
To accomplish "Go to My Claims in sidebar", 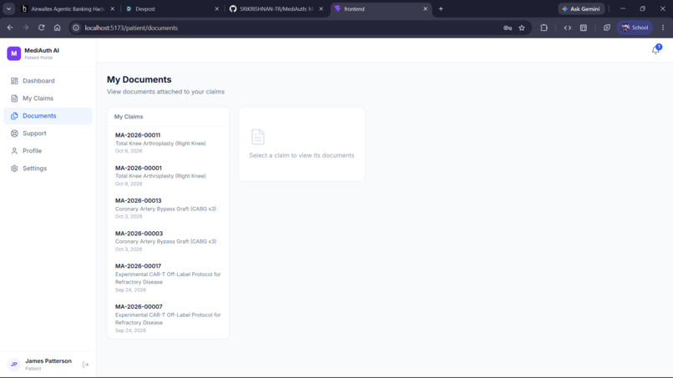I will tap(48, 98).
